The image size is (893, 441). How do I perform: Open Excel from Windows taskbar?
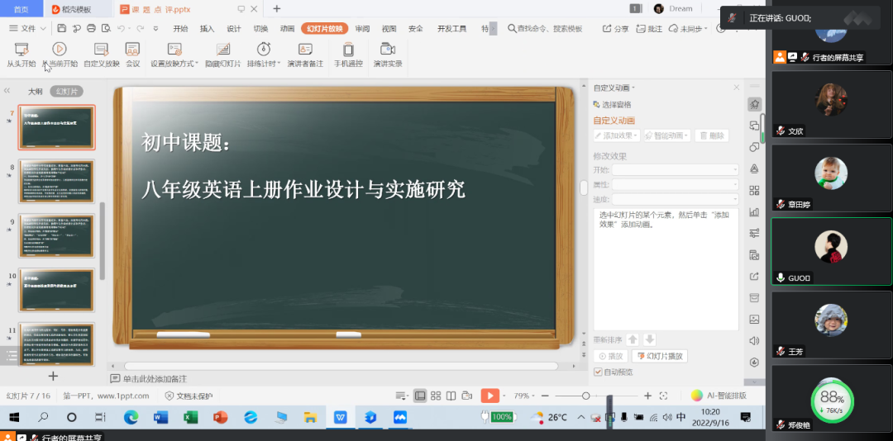190,418
